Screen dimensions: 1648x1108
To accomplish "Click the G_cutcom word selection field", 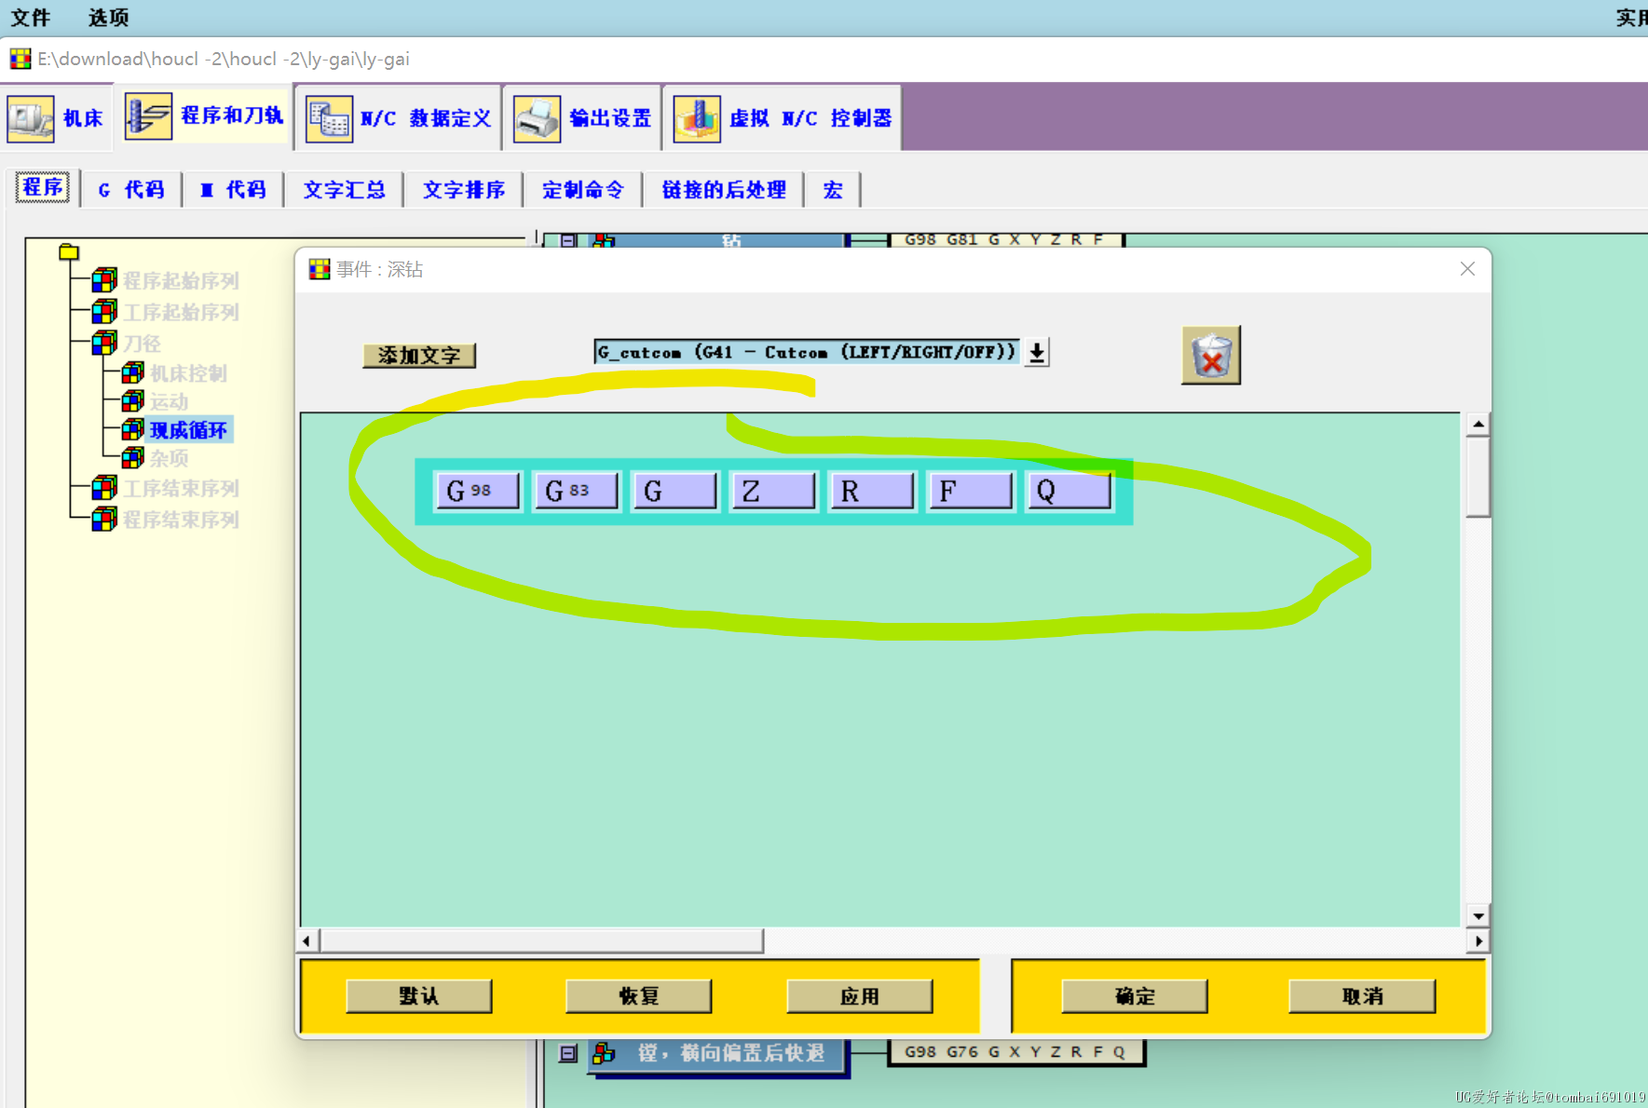I will point(807,352).
